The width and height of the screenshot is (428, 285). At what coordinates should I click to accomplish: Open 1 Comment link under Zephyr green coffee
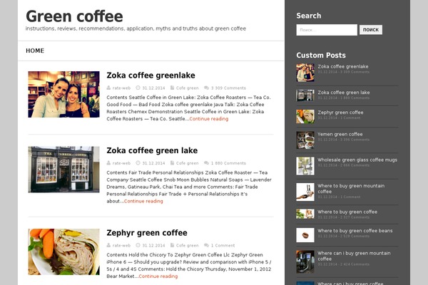[x=223, y=245]
